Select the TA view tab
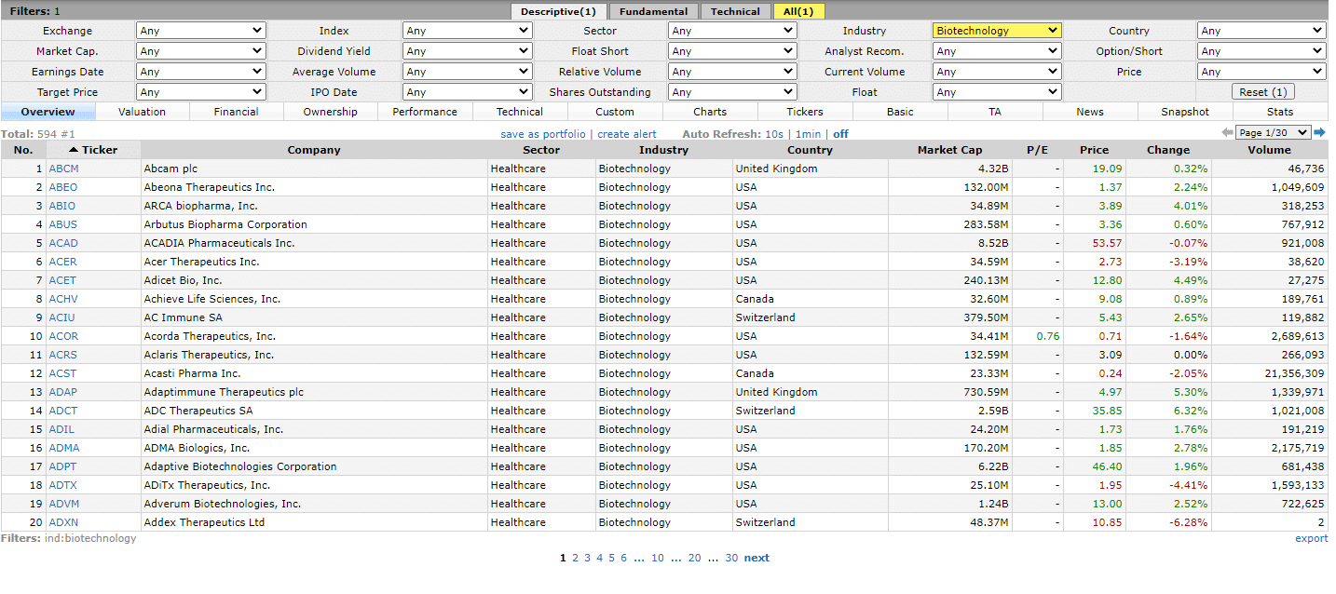 (995, 112)
